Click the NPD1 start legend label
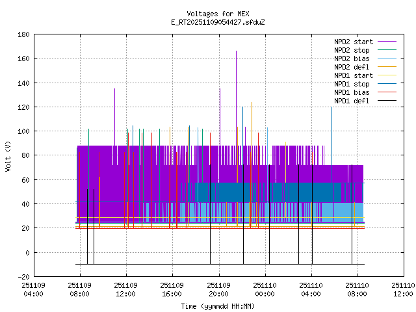416x312 pixels. 352,75
